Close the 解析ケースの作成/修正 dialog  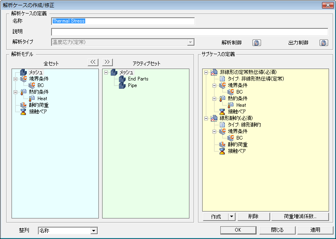coord(328,5)
